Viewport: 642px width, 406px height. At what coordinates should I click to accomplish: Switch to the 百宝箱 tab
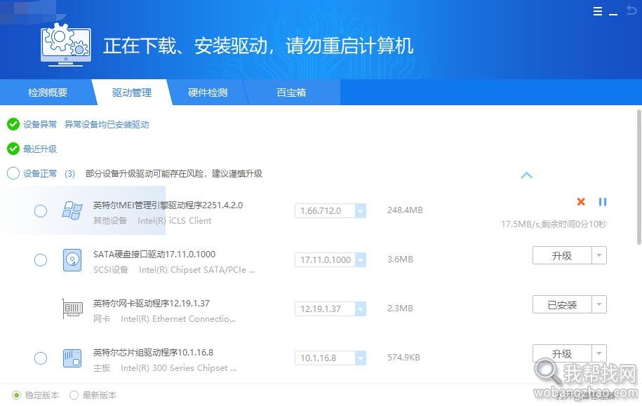point(291,93)
